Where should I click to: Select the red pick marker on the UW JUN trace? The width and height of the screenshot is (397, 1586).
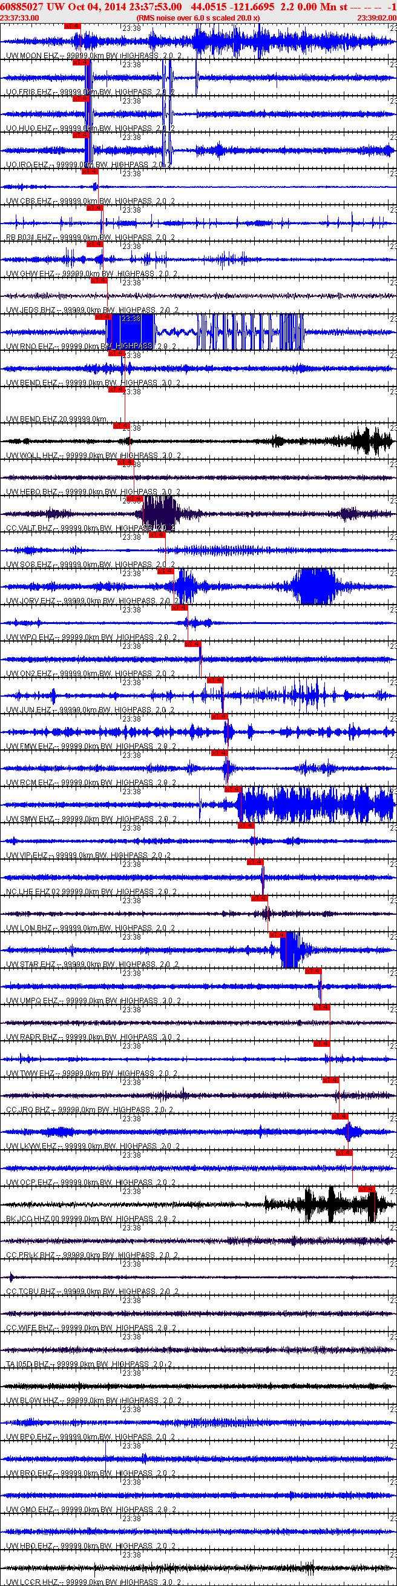click(215, 680)
